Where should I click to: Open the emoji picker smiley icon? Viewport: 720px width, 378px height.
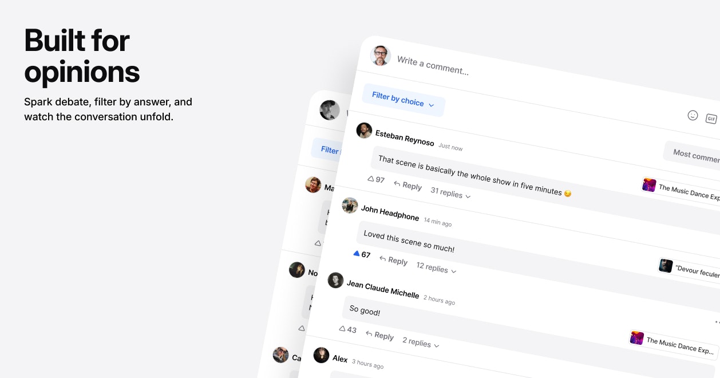pyautogui.click(x=693, y=115)
